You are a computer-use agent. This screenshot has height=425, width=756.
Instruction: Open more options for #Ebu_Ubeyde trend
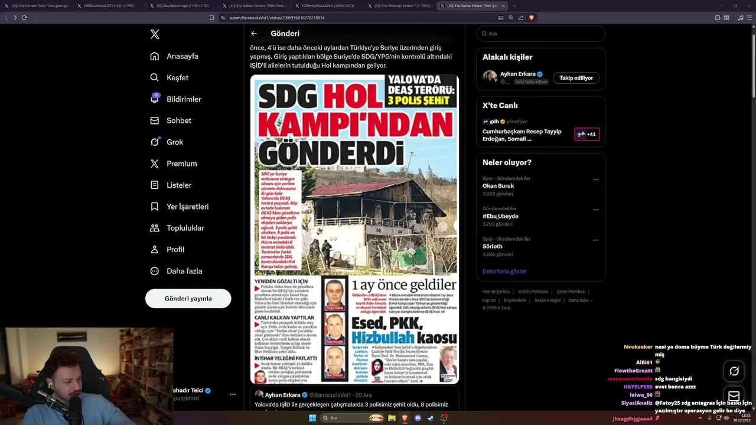point(595,210)
